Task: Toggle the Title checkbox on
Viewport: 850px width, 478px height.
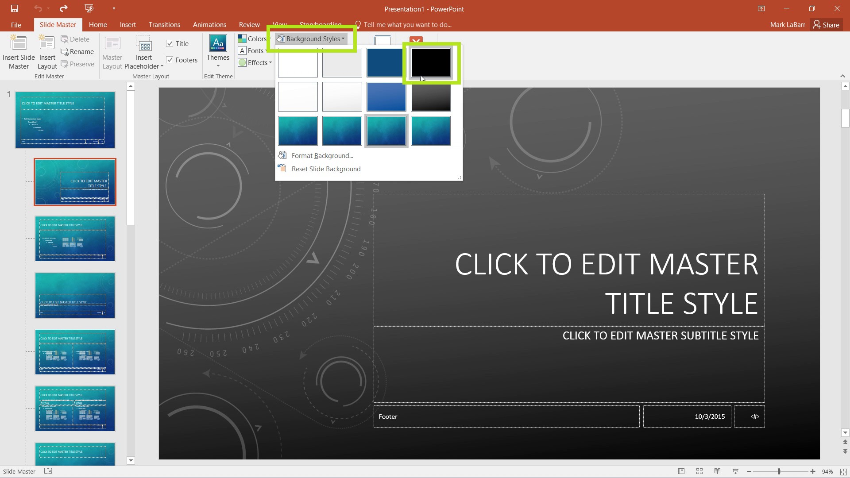Action: (169, 43)
